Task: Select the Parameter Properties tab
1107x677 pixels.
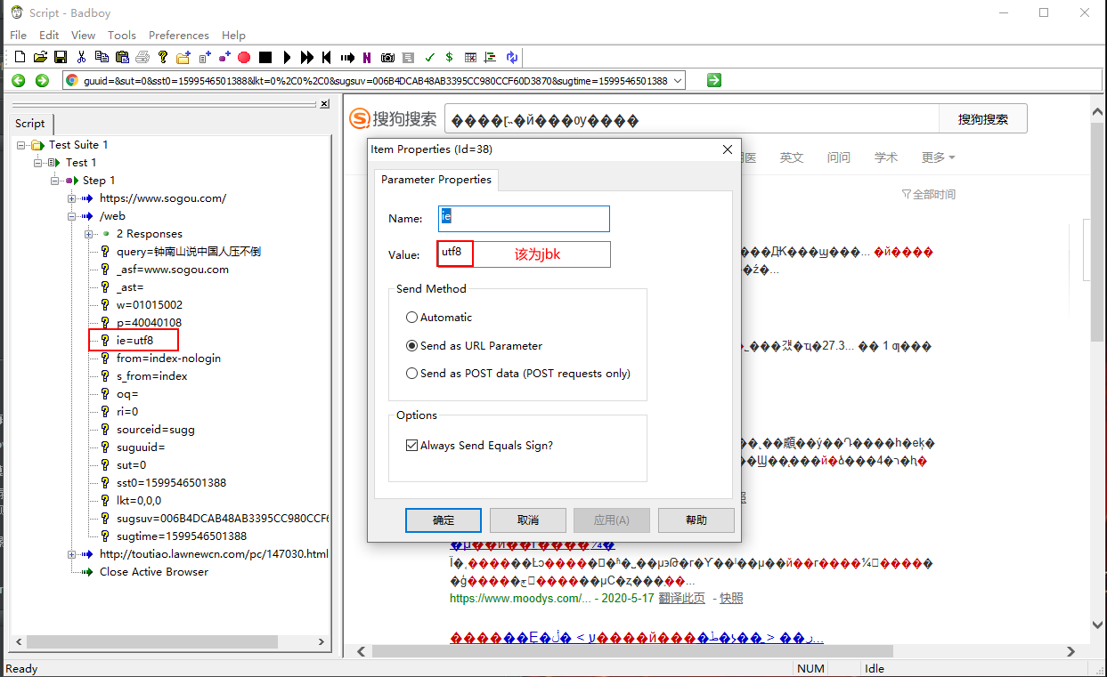Action: click(436, 179)
